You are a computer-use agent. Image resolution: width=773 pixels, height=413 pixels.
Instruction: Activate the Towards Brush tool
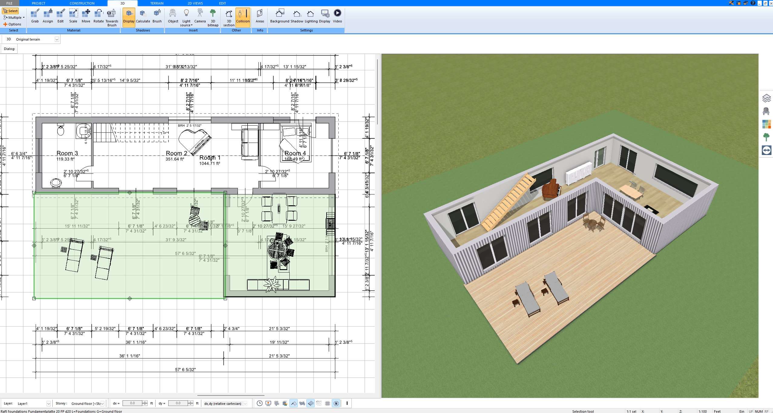pos(112,18)
